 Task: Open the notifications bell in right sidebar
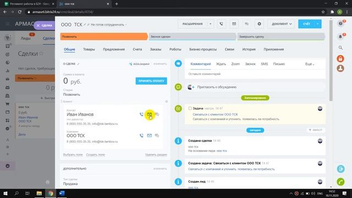pyautogui.click(x=340, y=36)
